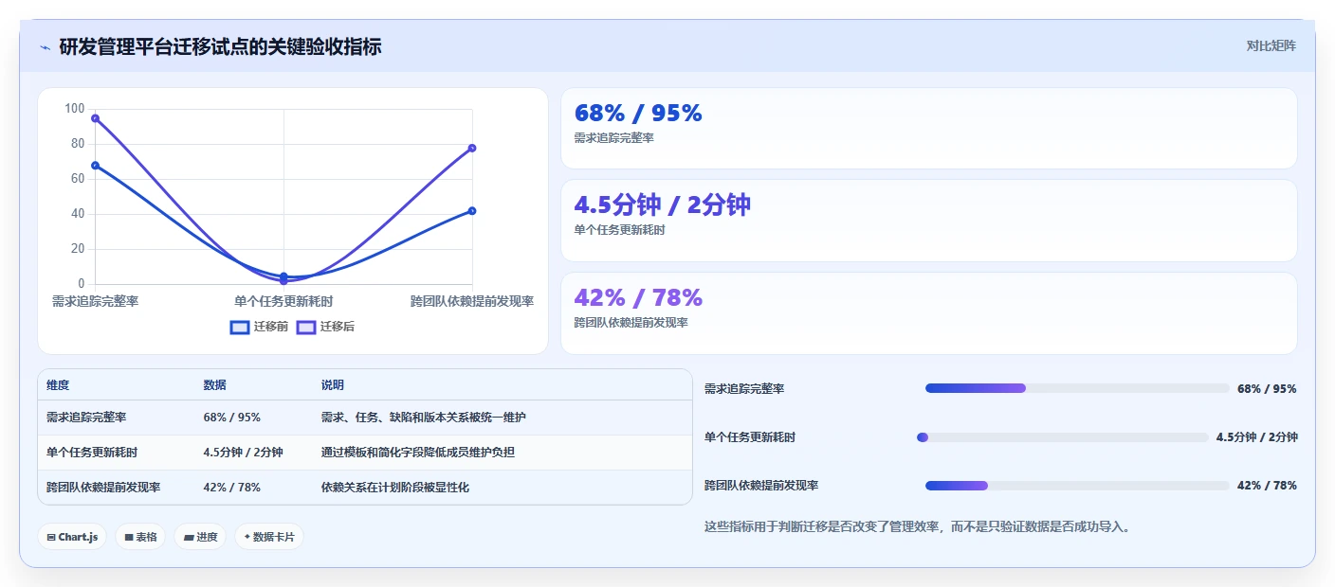Click the 单个任务更新耗时 caption in the data card
The height and width of the screenshot is (587, 1335).
pos(619,230)
